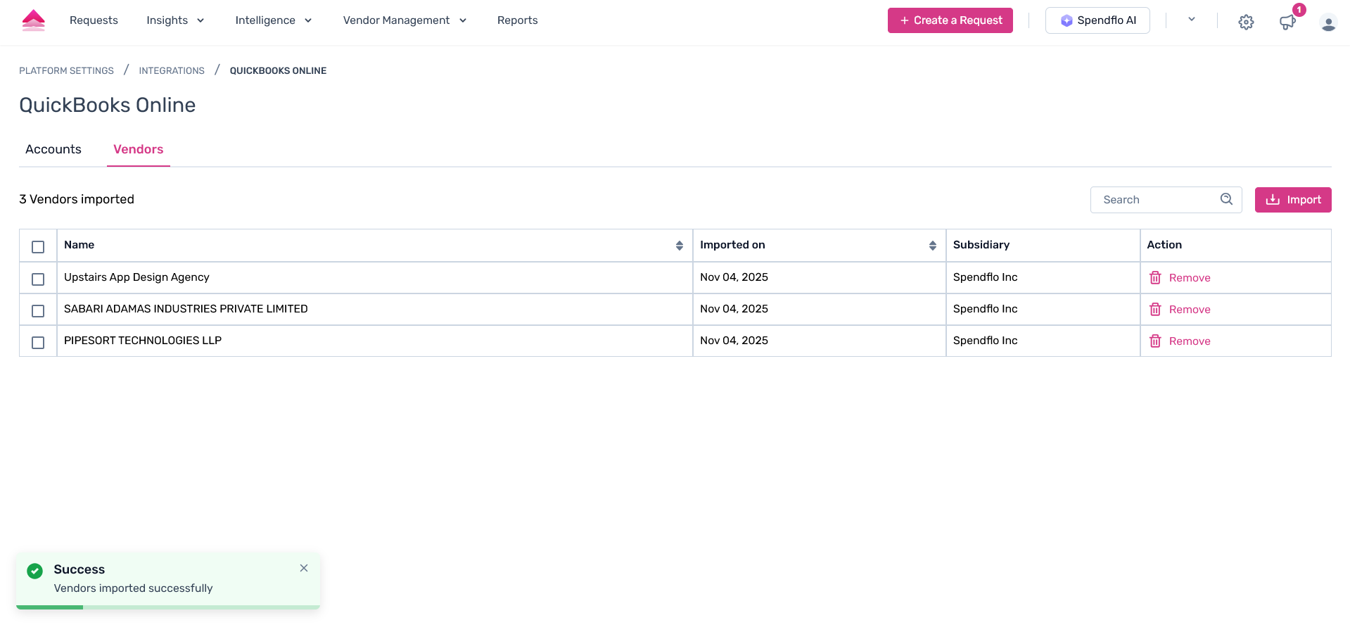This screenshot has height=632, width=1350.
Task: Open the announcements megaphone icon
Action: point(1287,23)
